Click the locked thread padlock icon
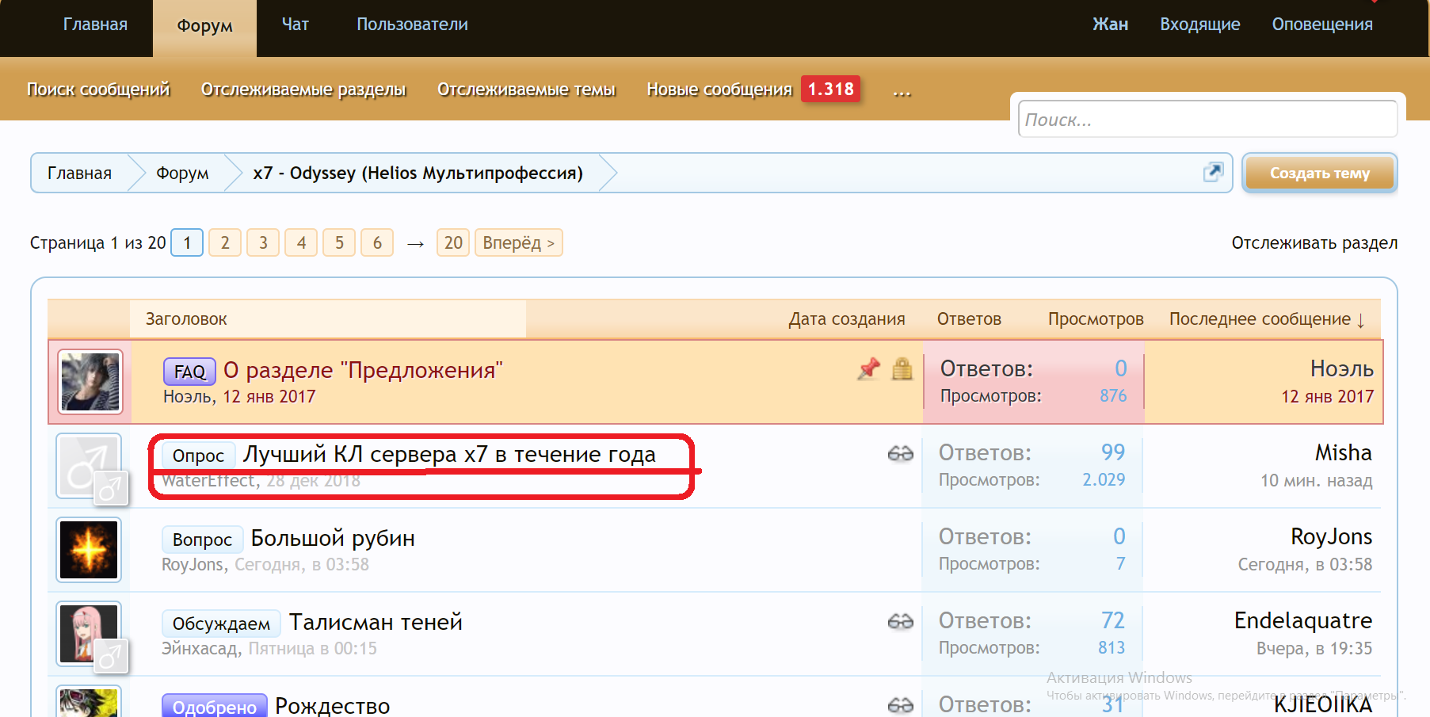 pyautogui.click(x=902, y=368)
